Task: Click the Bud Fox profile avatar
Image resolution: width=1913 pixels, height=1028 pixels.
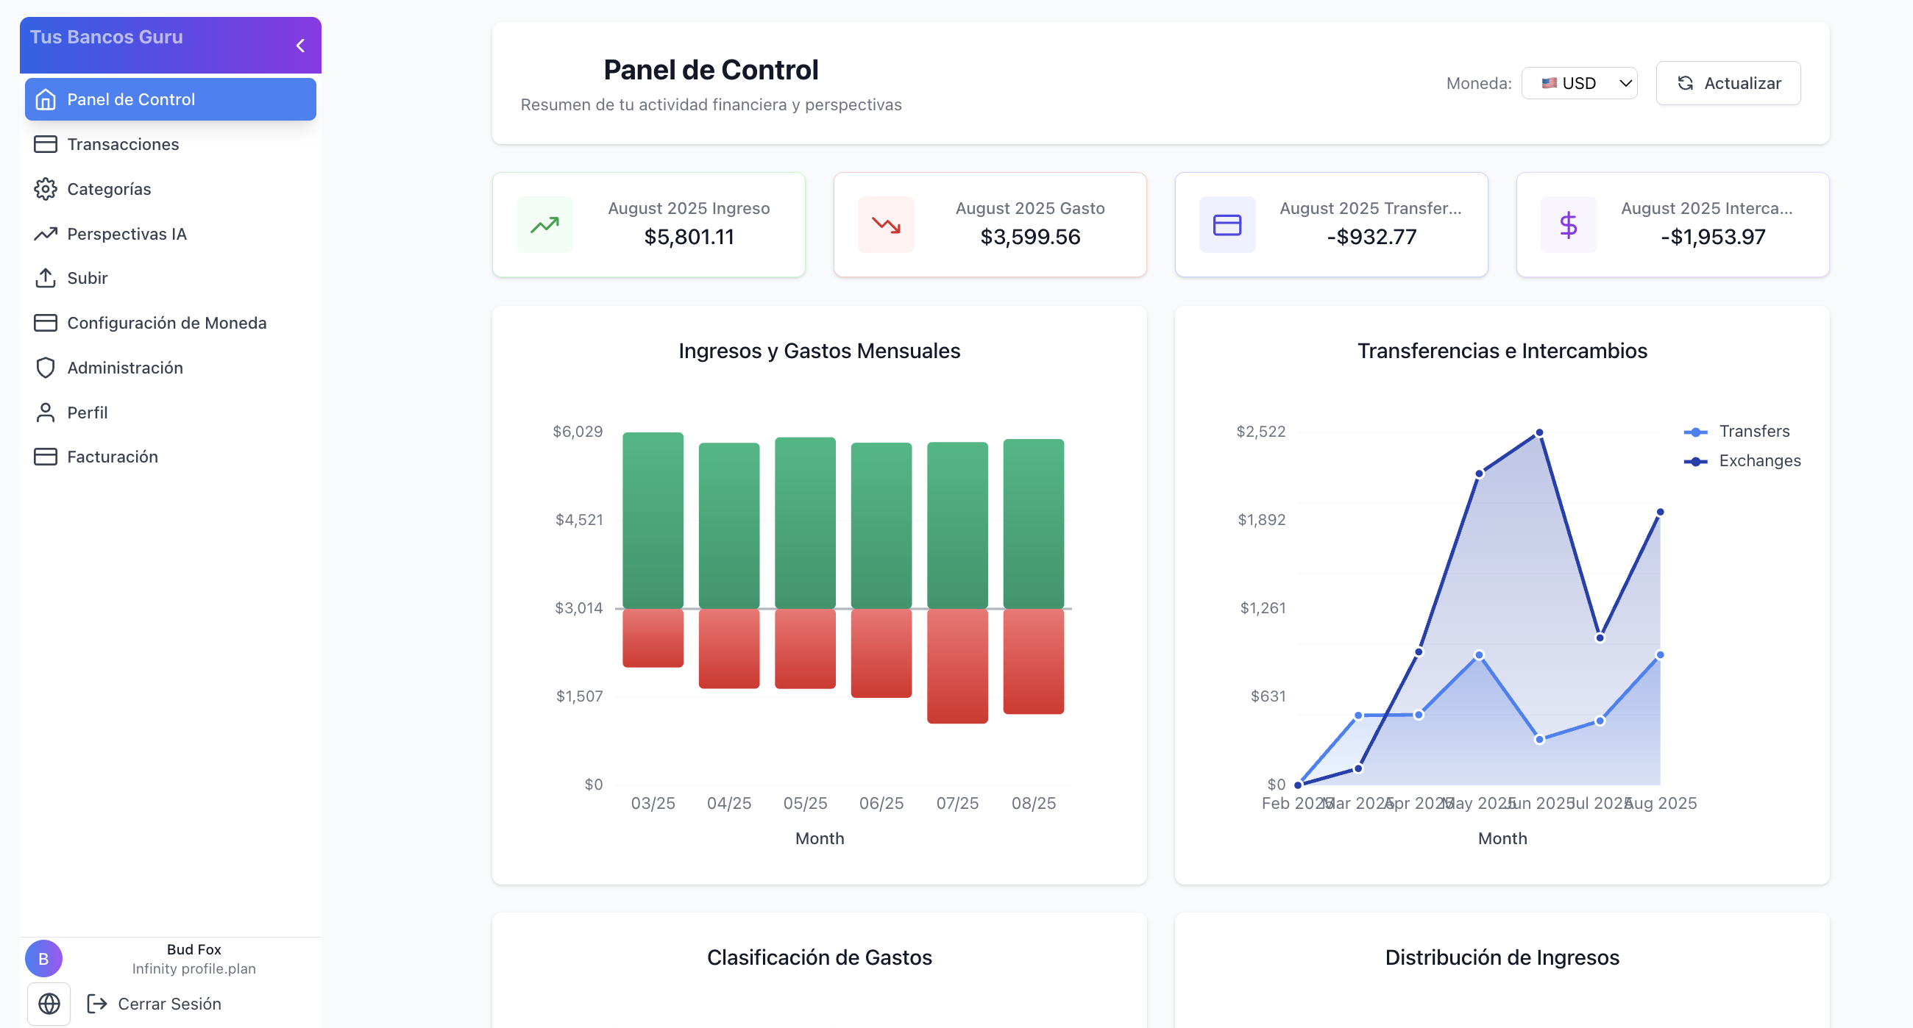Action: pyautogui.click(x=44, y=958)
